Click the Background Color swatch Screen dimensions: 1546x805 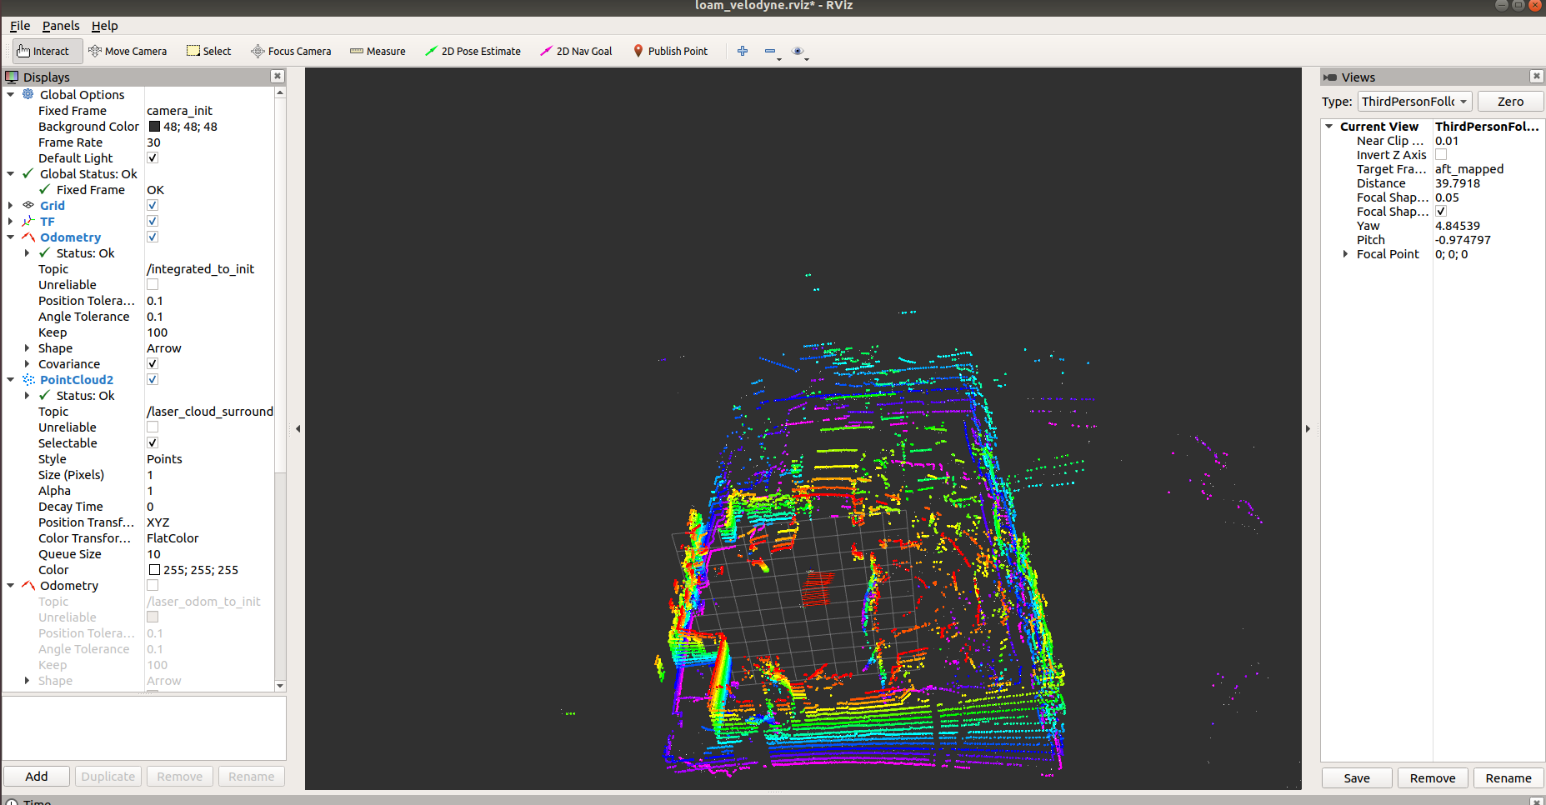tap(154, 126)
